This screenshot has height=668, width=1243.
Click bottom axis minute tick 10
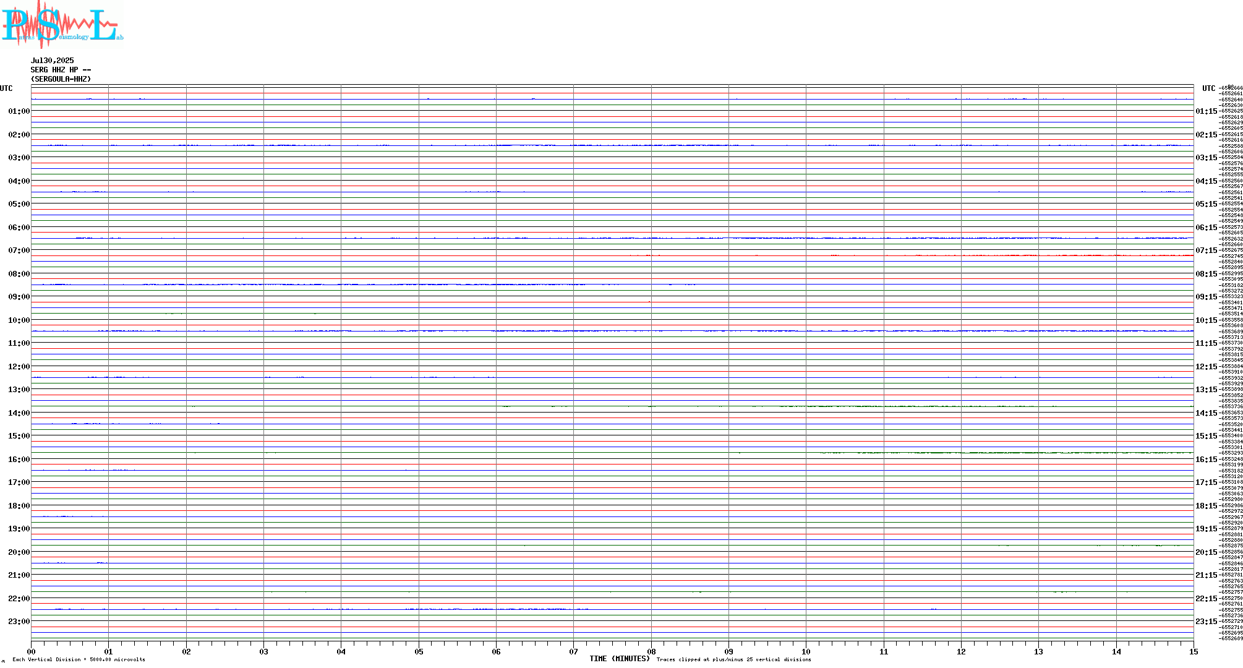point(806,651)
